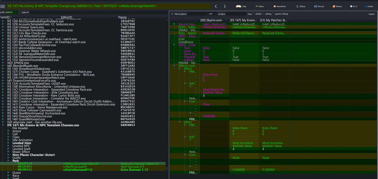The height and width of the screenshot is (179, 378).
Task: Expand the Non-Player Character (Actor) group
Action: [x=9, y=155]
